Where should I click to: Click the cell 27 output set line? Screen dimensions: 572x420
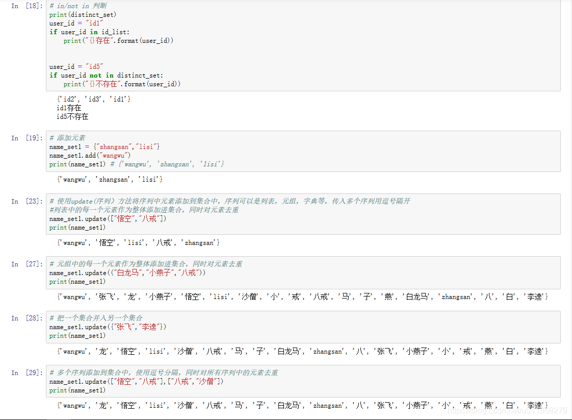pos(302,297)
